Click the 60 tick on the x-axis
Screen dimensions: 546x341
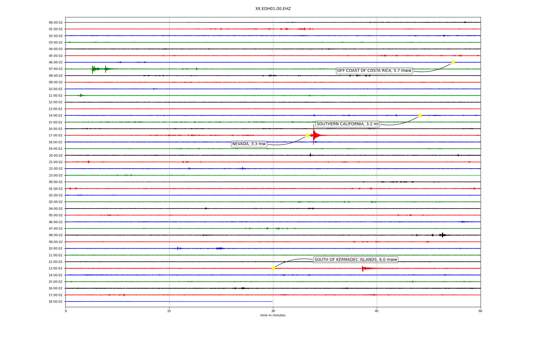pyautogui.click(x=480, y=311)
